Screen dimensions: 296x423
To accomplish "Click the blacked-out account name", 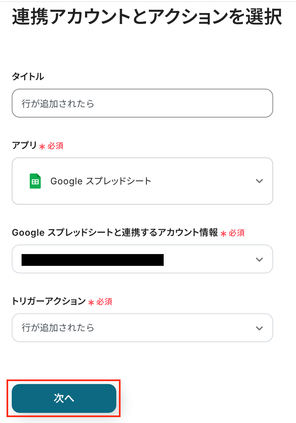I will pos(92,260).
